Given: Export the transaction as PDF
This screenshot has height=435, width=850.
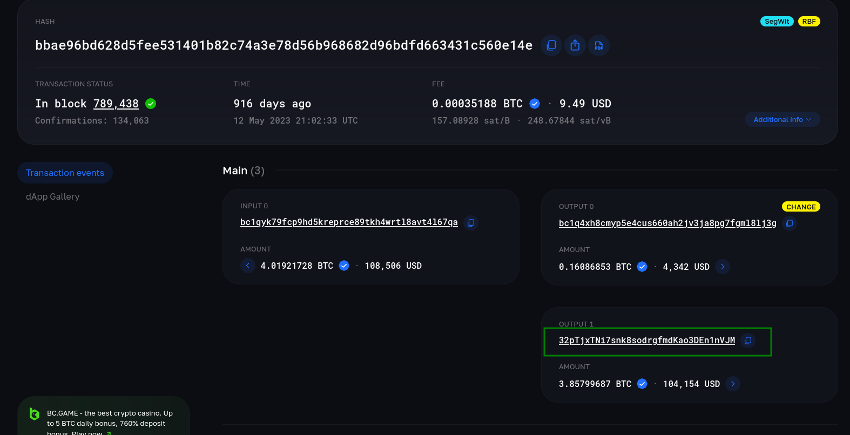Looking at the screenshot, I should [598, 45].
